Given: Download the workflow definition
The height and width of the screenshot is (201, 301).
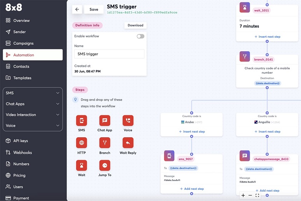Looking at the screenshot, I should click(x=135, y=25).
